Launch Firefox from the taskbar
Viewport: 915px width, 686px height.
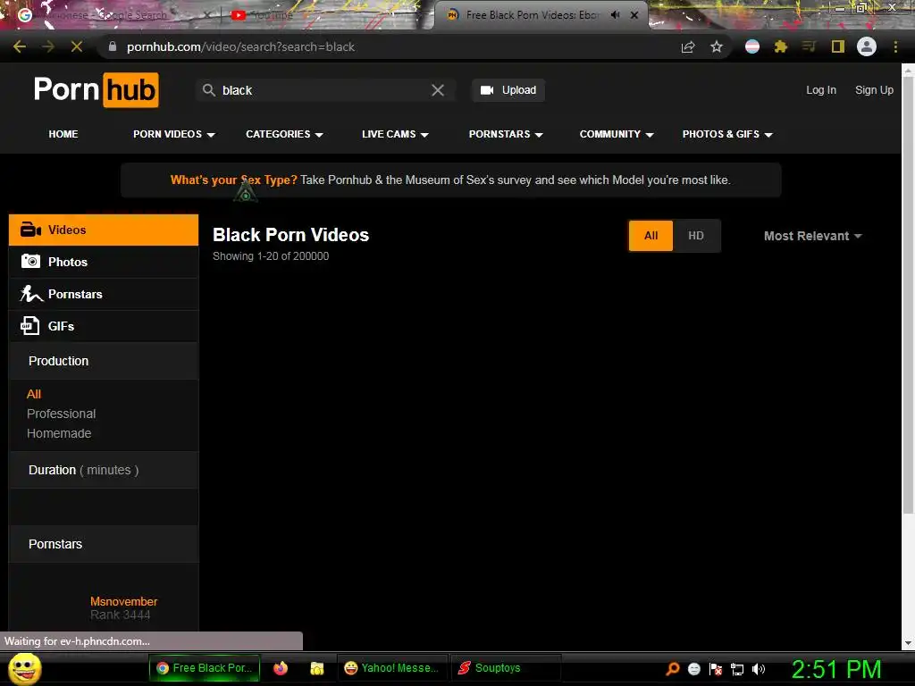click(281, 668)
